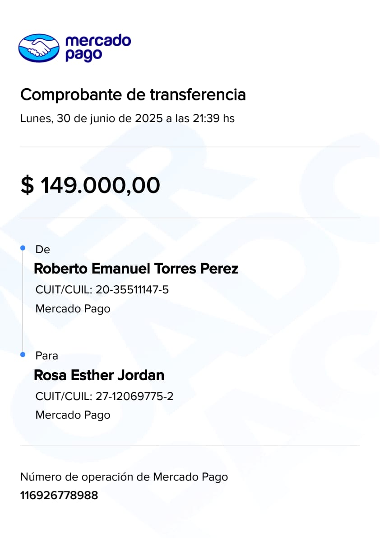Select sender name Roberto Emanuel Torres Perez

coord(136,269)
